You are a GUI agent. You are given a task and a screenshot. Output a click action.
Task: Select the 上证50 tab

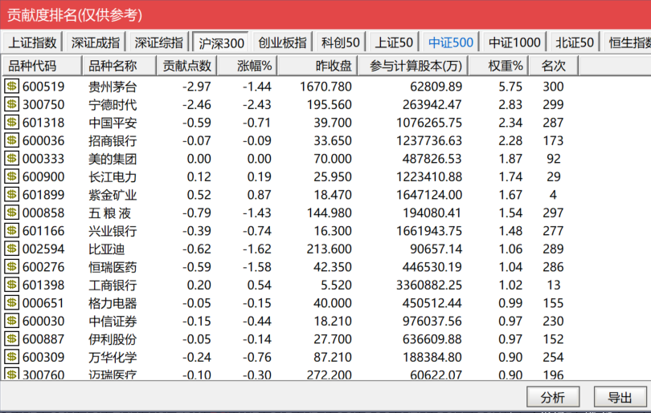(x=394, y=43)
